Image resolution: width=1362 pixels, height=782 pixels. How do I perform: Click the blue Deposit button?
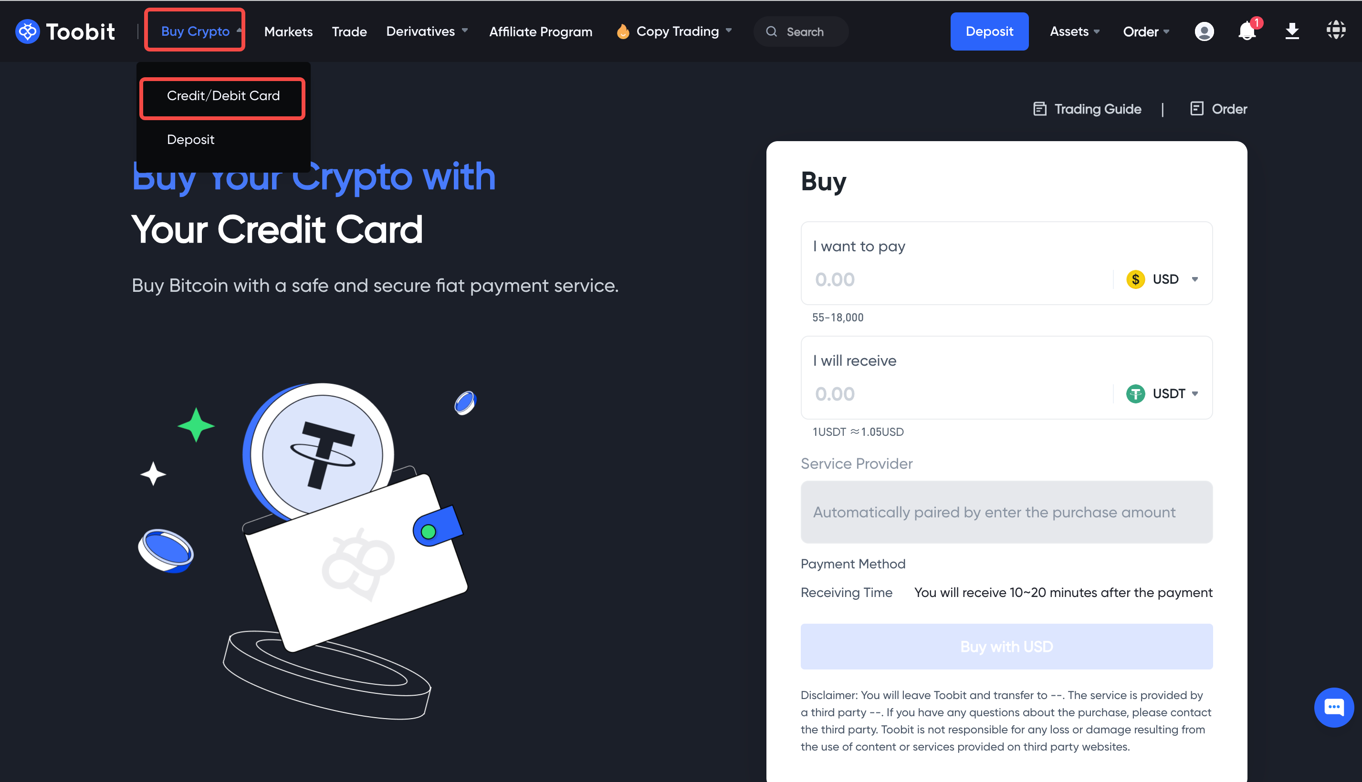pyautogui.click(x=989, y=31)
